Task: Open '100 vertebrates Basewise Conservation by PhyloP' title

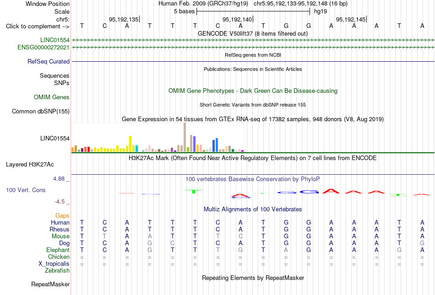Action: [253, 179]
